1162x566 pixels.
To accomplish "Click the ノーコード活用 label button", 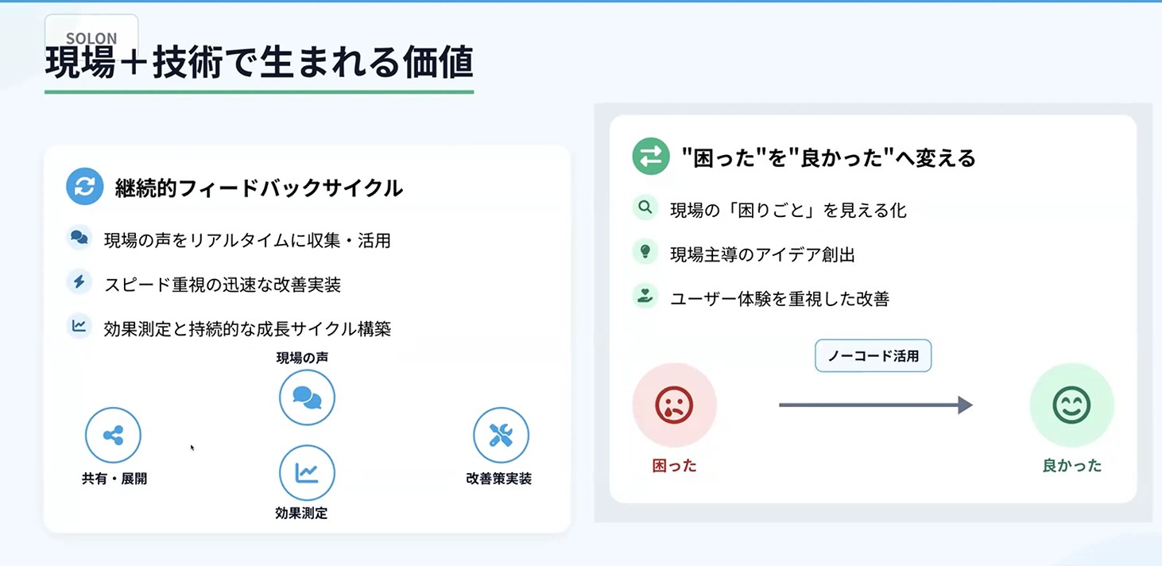I will click(x=873, y=356).
